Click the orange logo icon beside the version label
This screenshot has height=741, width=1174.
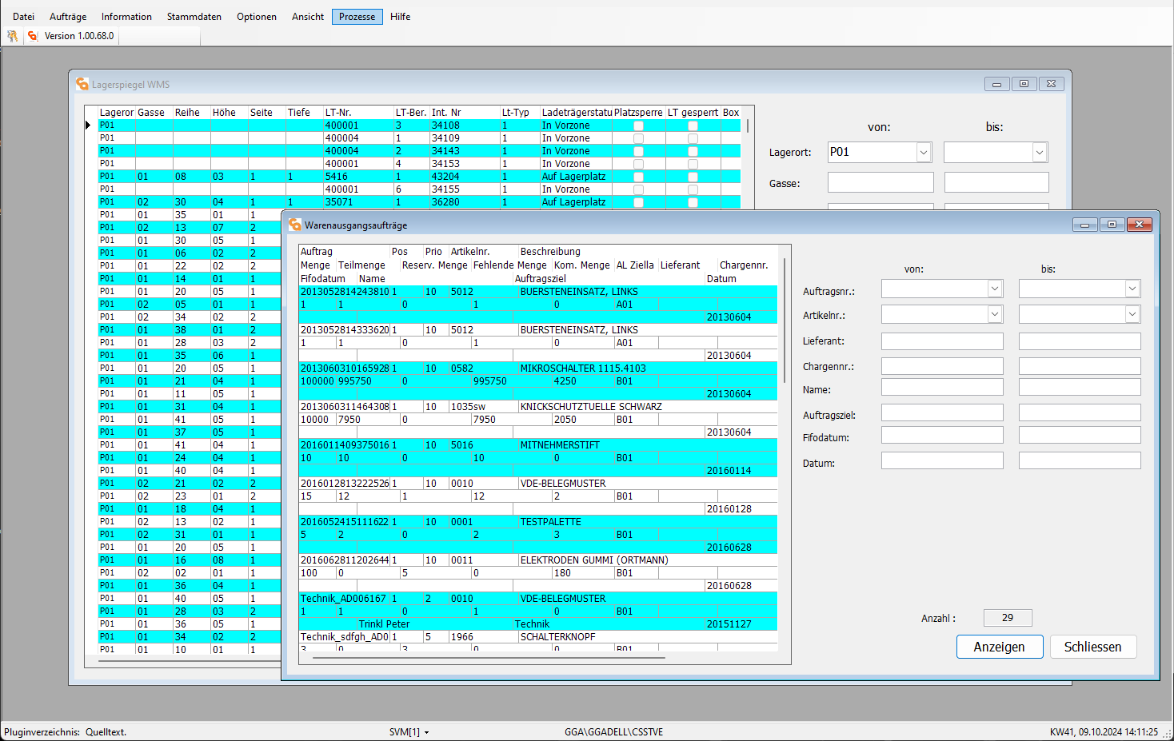coord(33,36)
